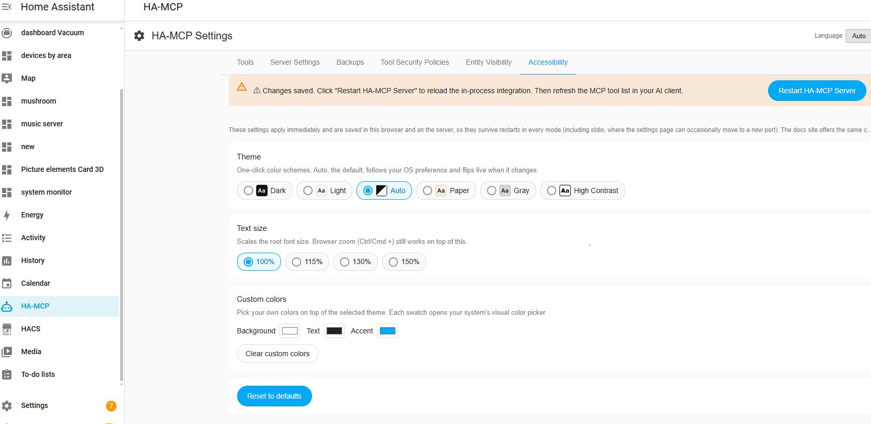Click the Settings gear icon in sidebar

click(x=7, y=405)
